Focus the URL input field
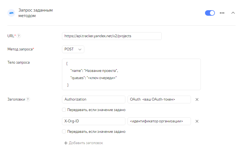Screen dimensions: 243x151 [x=112, y=36]
